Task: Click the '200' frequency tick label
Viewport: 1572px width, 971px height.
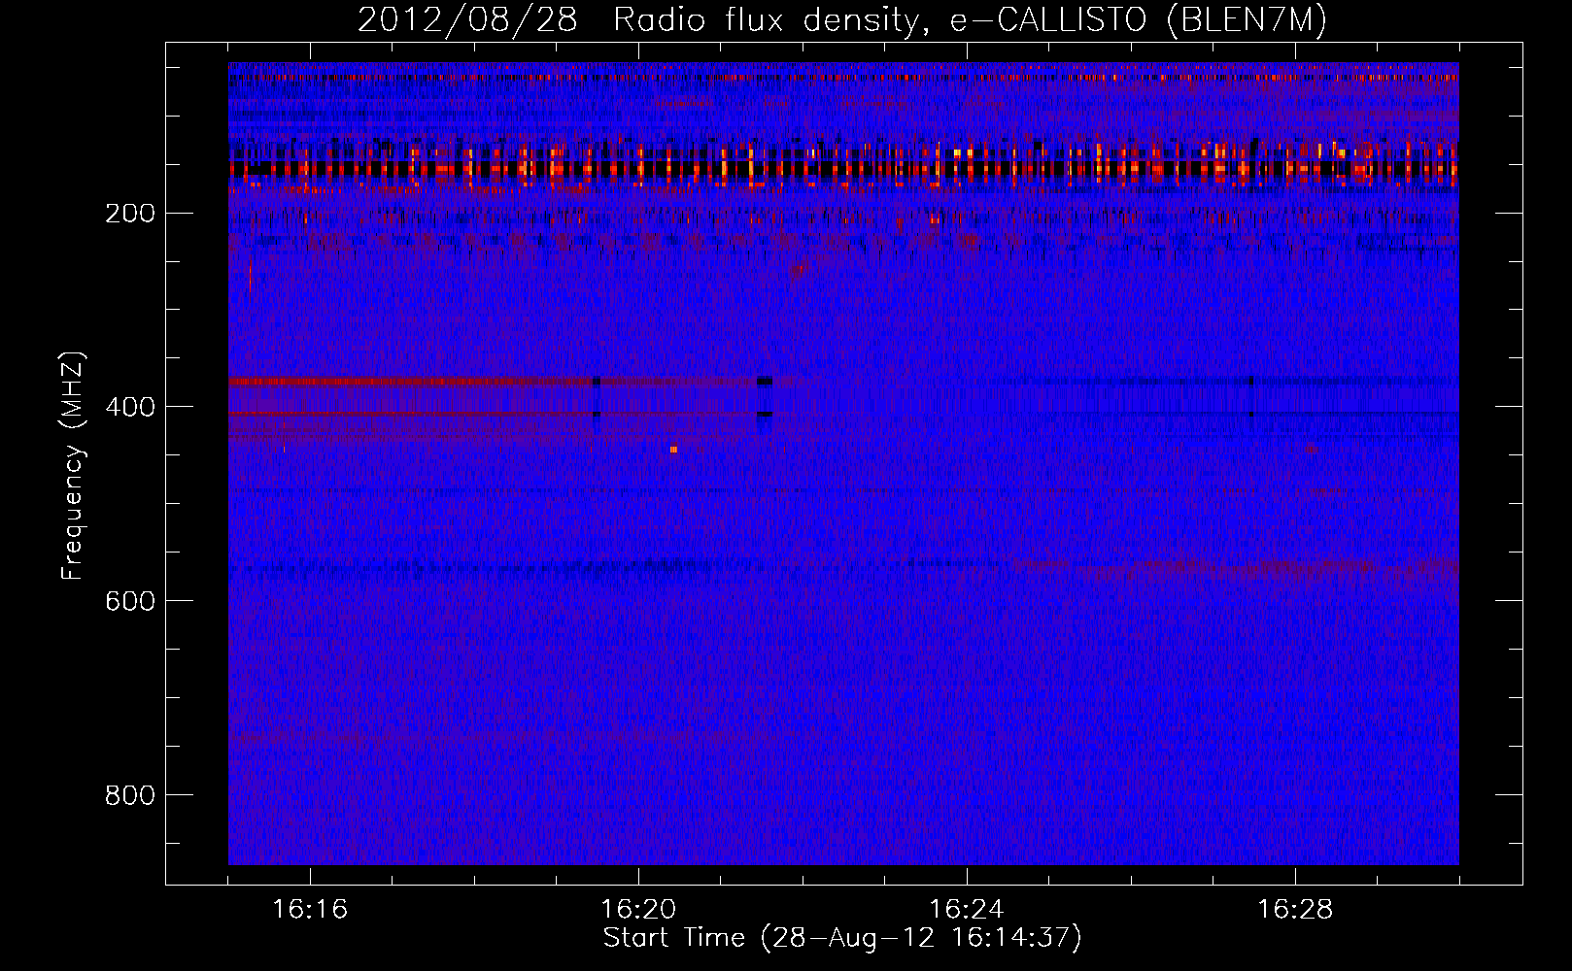Action: [x=130, y=214]
